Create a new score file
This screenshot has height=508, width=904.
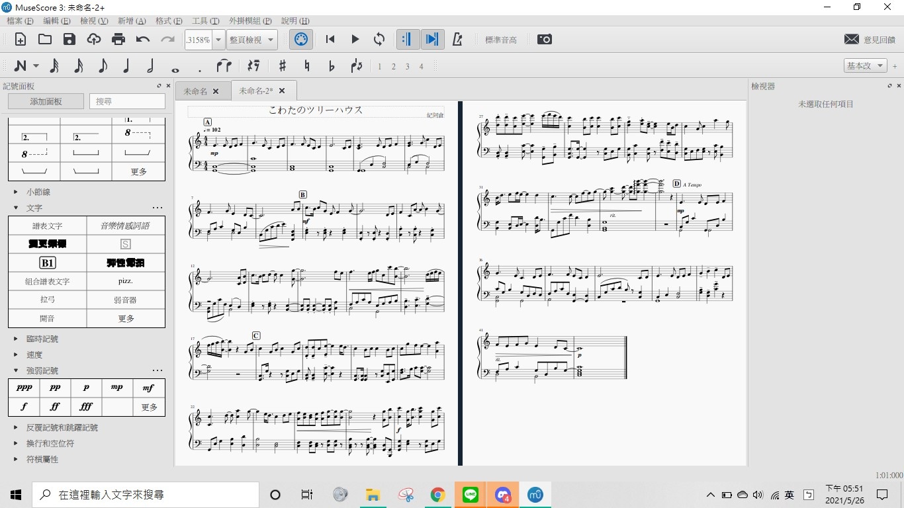pyautogui.click(x=21, y=39)
